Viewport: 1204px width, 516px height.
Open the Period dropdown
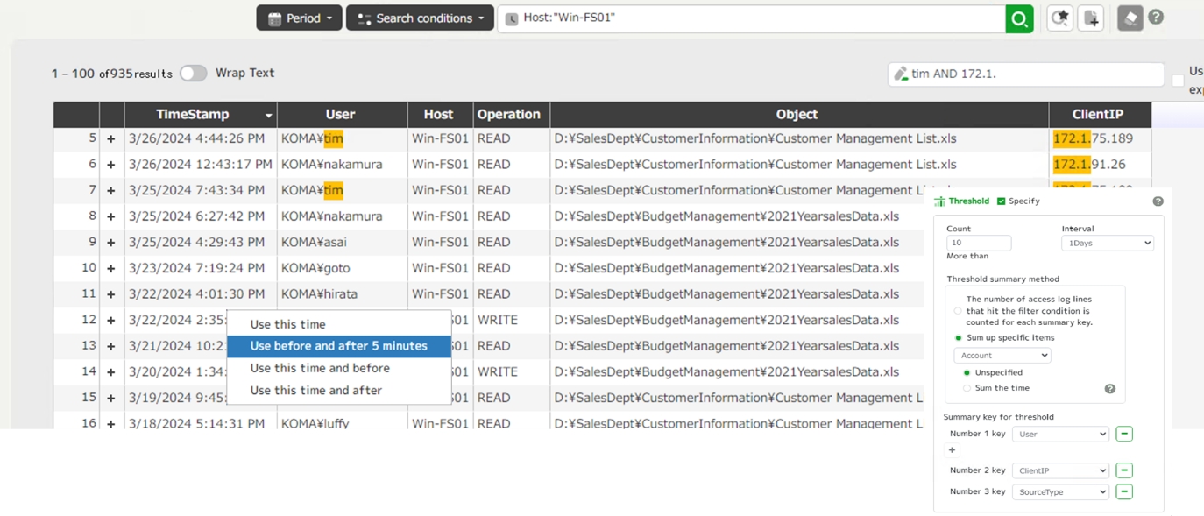[299, 18]
